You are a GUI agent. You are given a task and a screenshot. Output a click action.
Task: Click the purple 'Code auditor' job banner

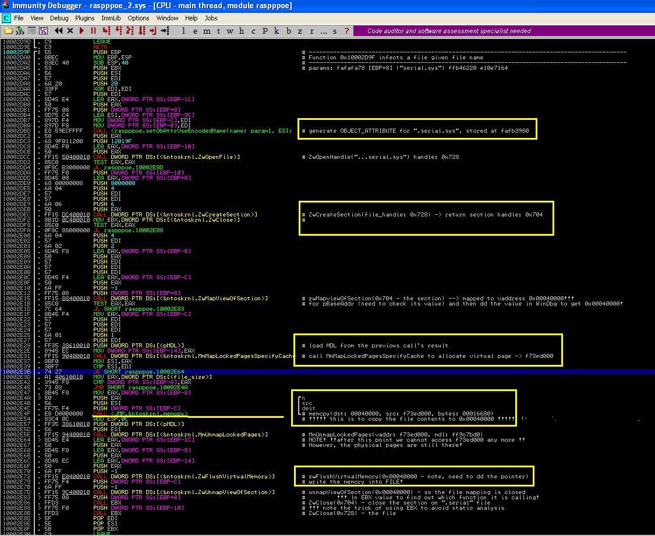[x=504, y=31]
